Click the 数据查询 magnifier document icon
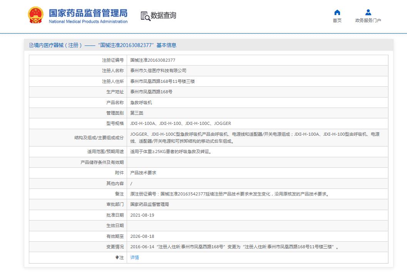This screenshot has width=407, height=276. tap(145, 16)
